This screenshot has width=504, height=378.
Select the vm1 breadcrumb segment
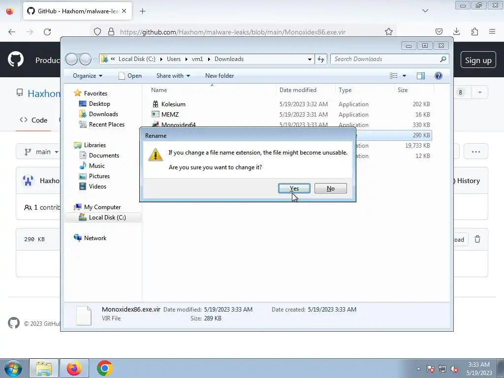tap(197, 59)
